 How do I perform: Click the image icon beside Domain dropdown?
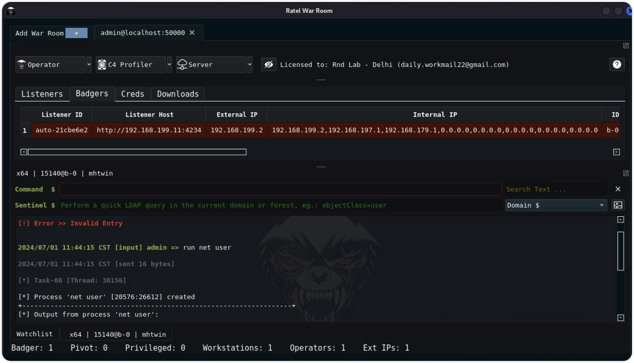coord(618,205)
